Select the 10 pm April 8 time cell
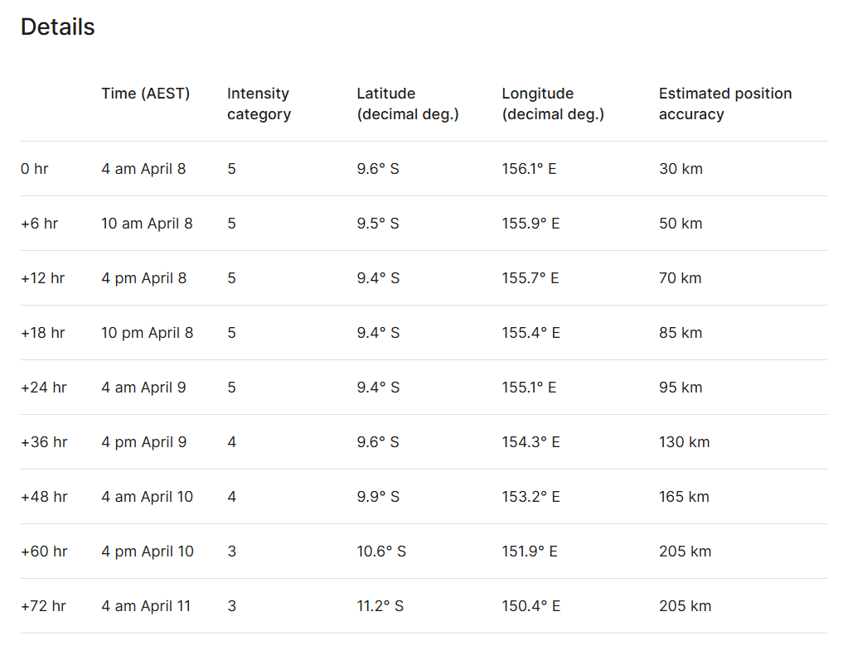This screenshot has width=843, height=655. [148, 333]
